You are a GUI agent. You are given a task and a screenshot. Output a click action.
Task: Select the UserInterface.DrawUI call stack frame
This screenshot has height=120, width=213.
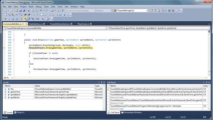pyautogui.click(x=156, y=92)
